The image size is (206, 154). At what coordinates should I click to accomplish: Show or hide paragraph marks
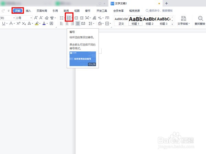click(x=100, y=18)
